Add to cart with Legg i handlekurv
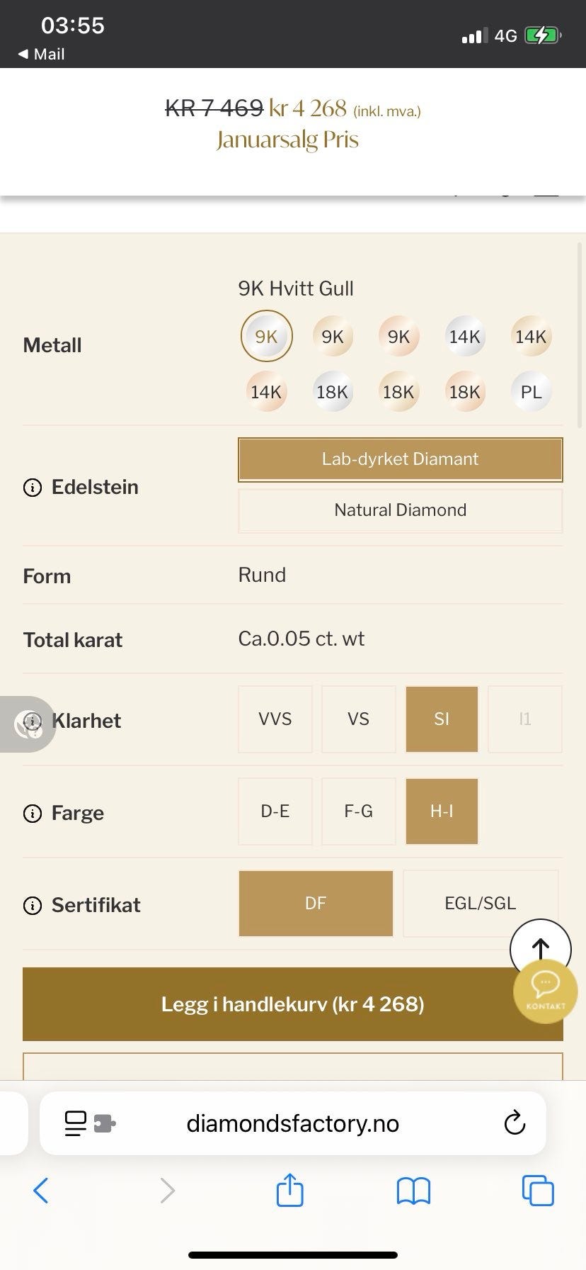Viewport: 586px width, 1270px height. click(x=292, y=1004)
